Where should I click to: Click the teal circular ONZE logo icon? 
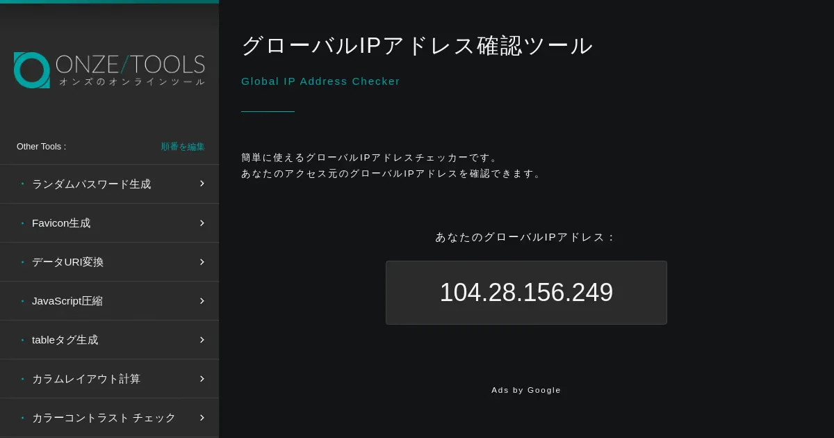click(x=32, y=70)
